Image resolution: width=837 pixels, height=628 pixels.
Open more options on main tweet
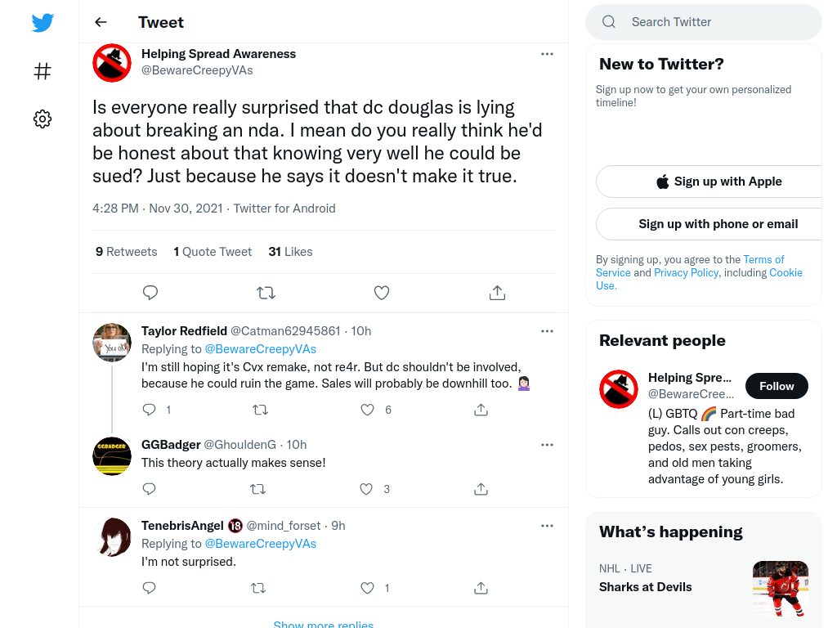(x=547, y=54)
